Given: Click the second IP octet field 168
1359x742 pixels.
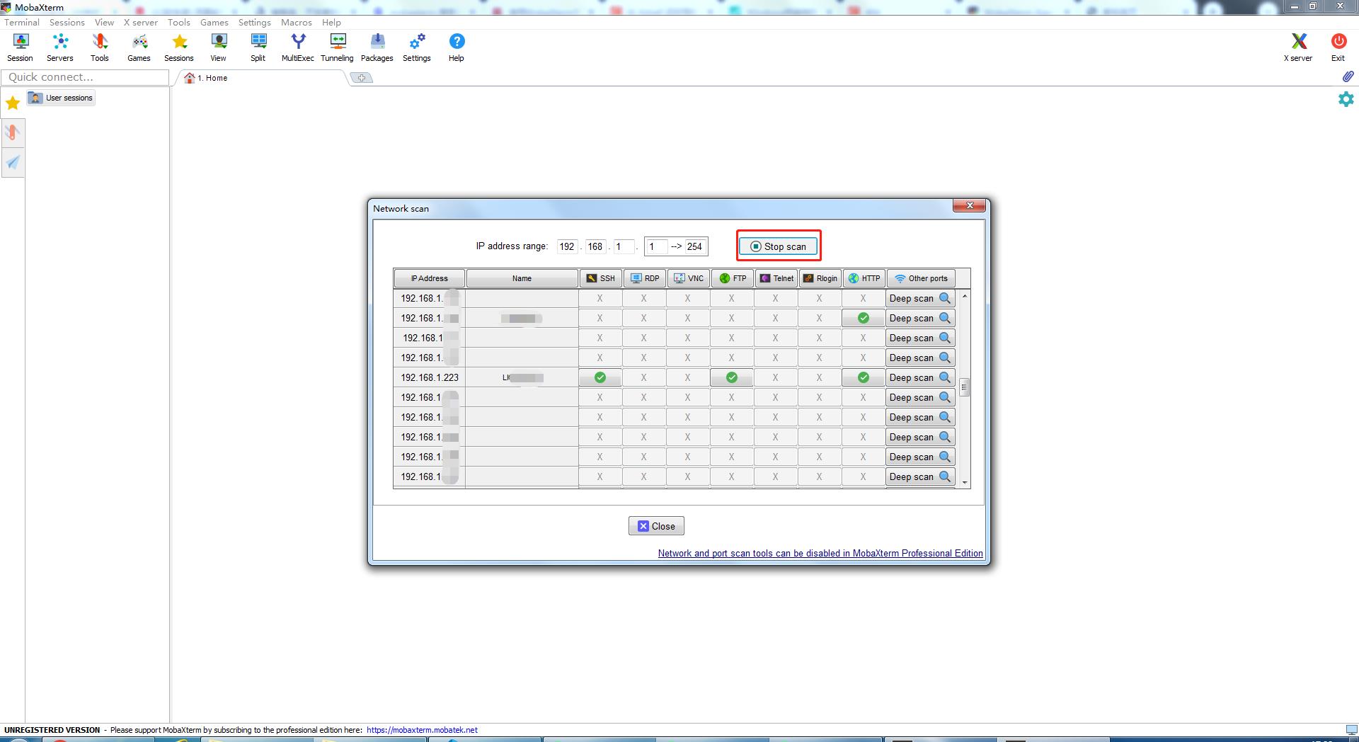Looking at the screenshot, I should click(x=595, y=246).
